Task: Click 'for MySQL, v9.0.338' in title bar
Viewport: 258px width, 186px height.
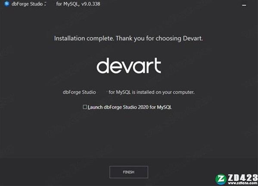Action: (x=78, y=4)
